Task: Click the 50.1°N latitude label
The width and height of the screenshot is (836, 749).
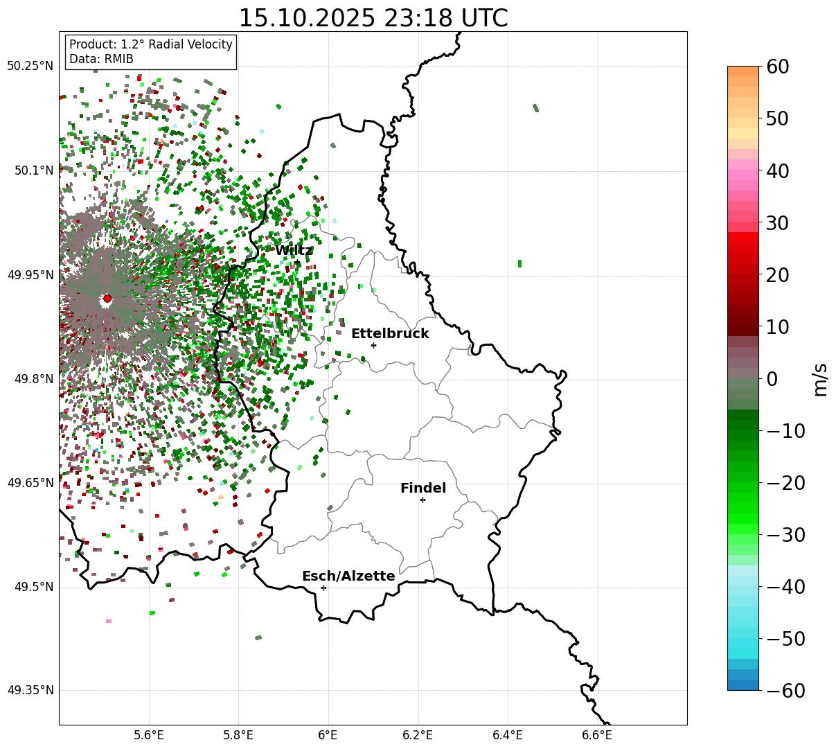Action: (33, 170)
